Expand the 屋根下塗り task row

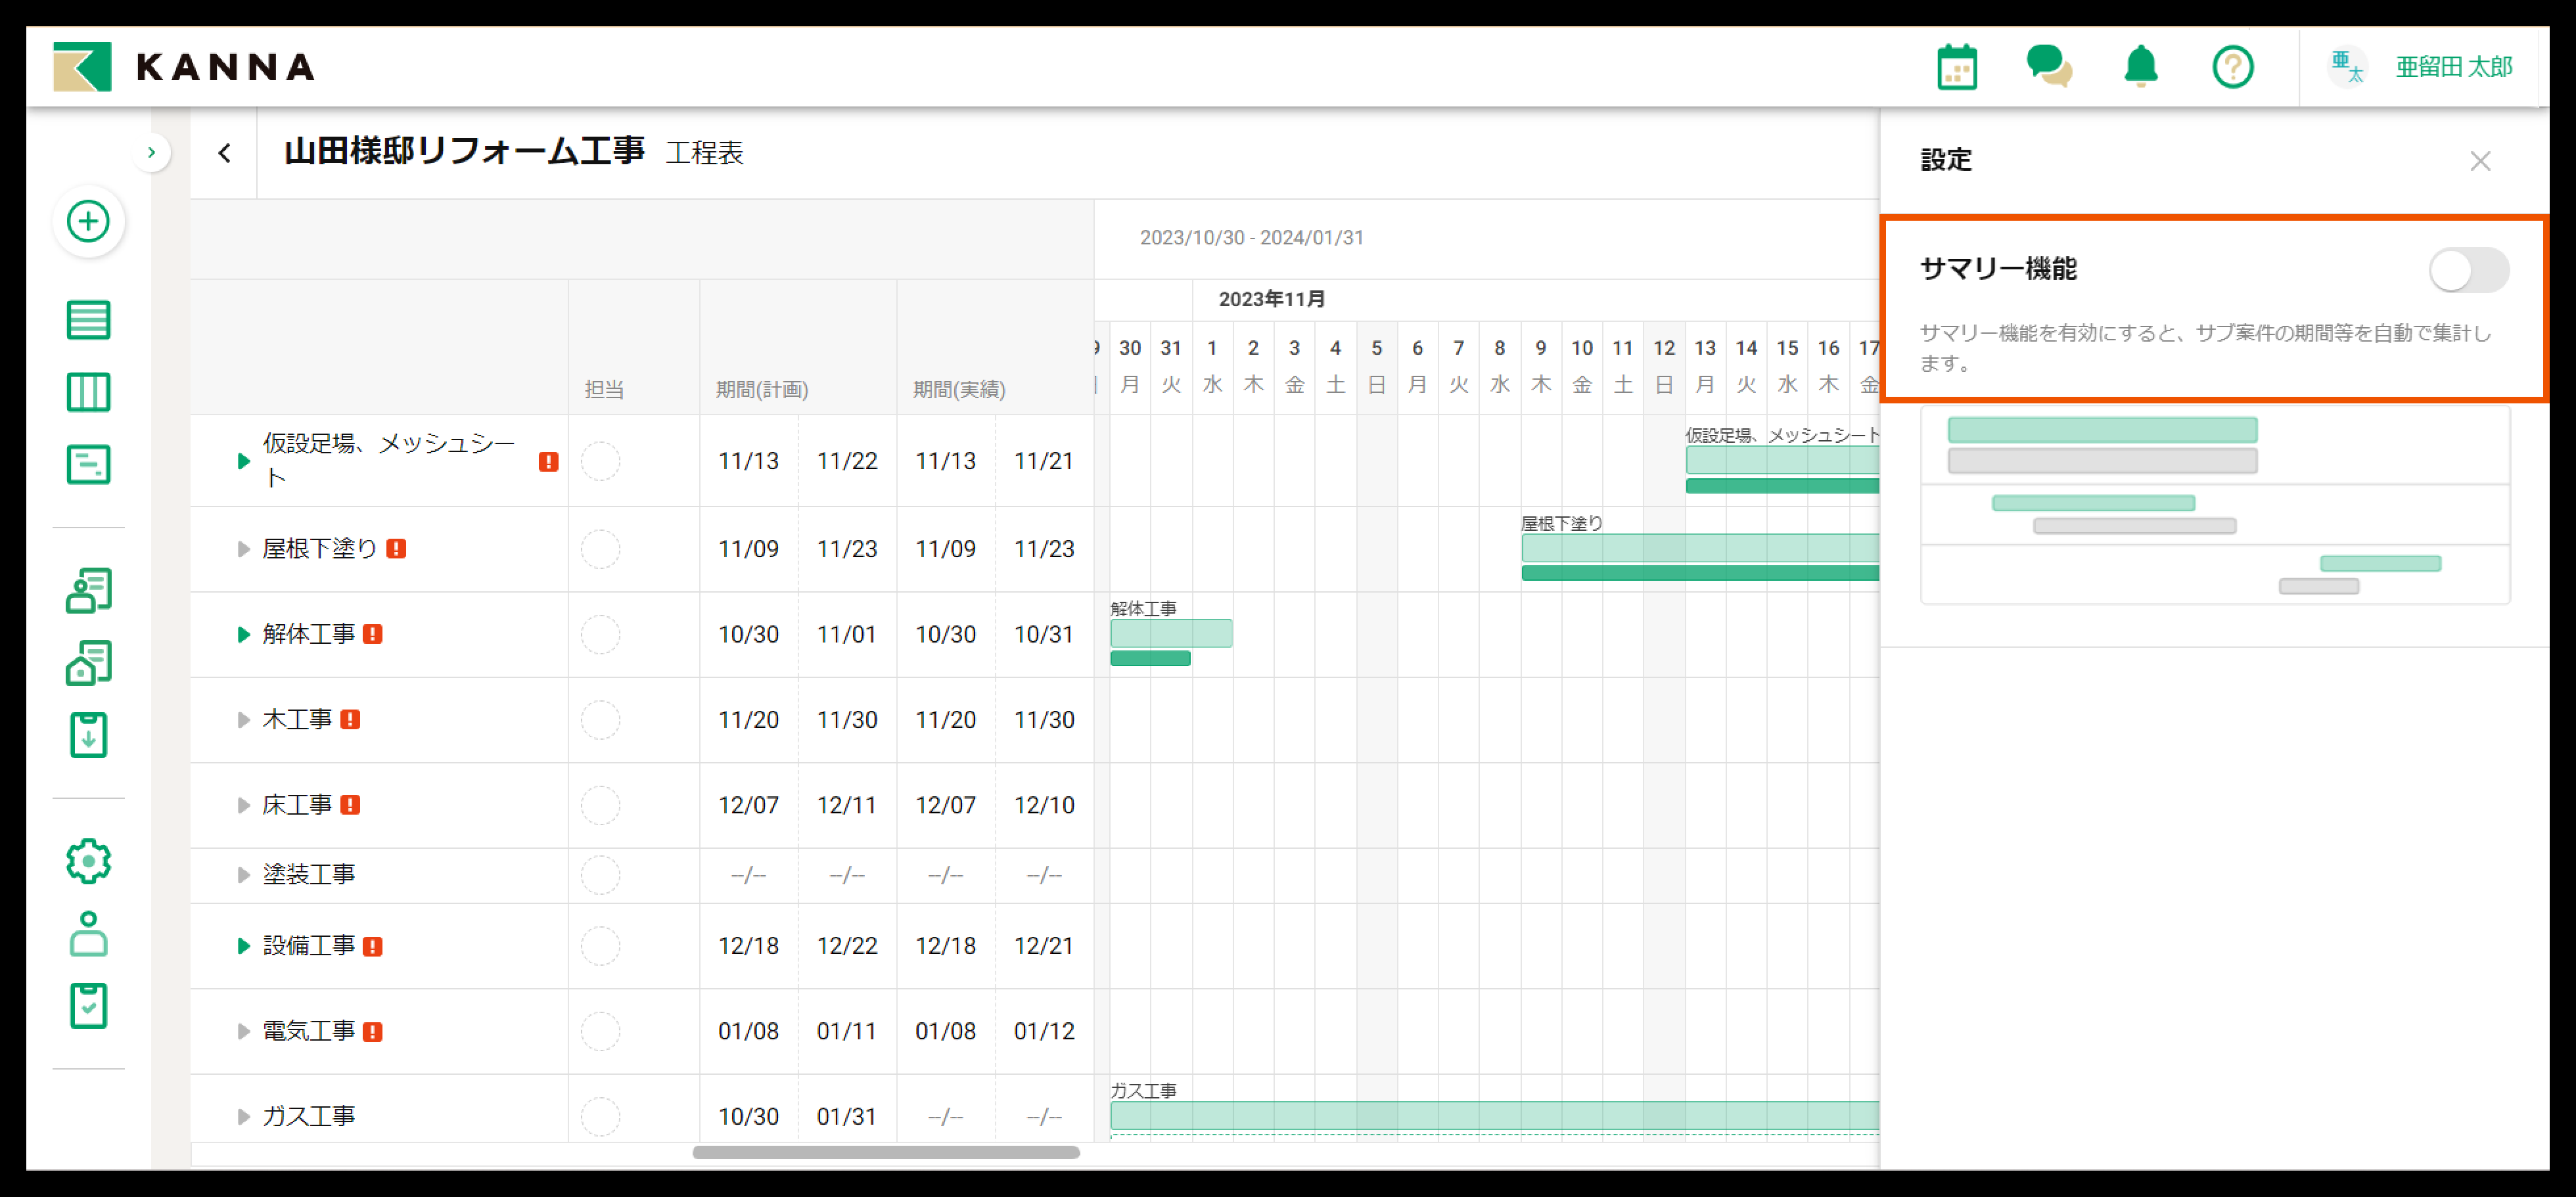tap(243, 549)
